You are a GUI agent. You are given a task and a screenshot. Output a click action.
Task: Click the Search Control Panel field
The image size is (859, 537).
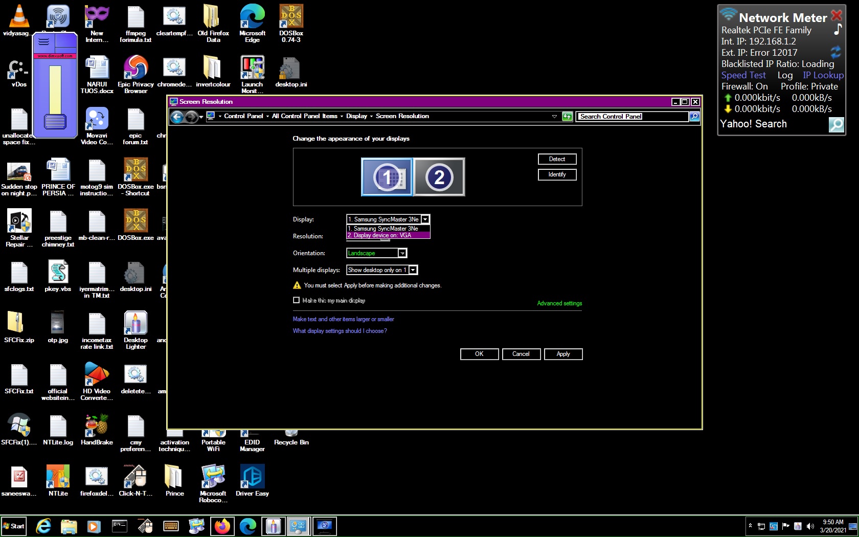tap(632, 117)
